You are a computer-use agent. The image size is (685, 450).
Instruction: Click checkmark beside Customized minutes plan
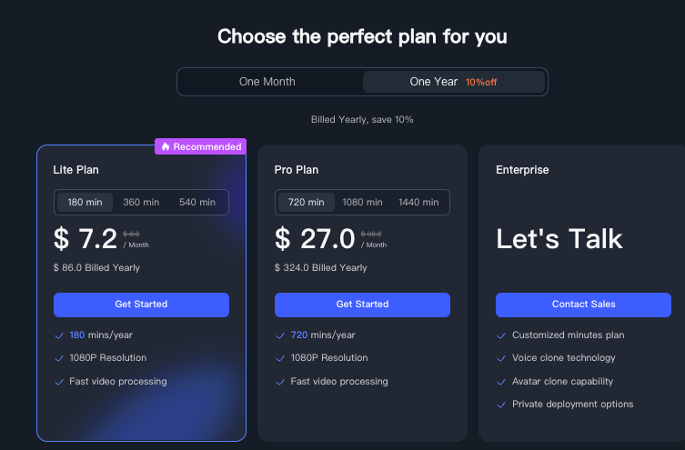[x=501, y=335]
